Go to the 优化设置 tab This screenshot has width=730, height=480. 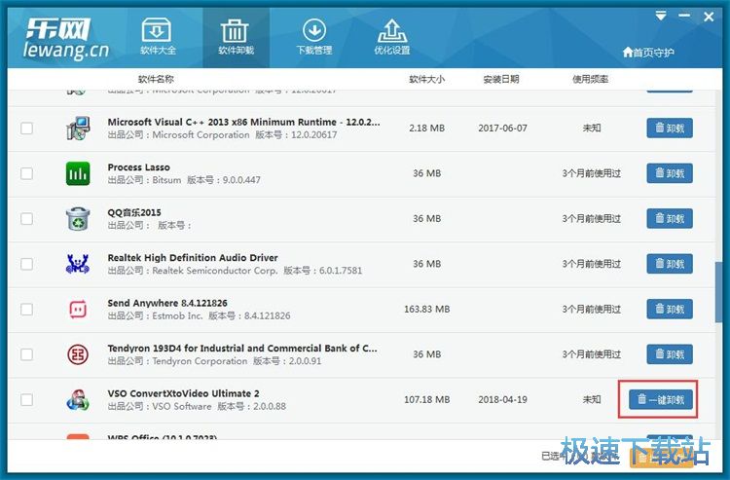(x=391, y=38)
